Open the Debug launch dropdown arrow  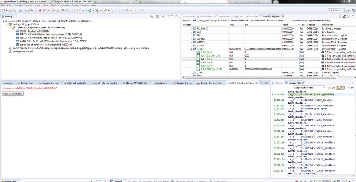click(86, 10)
